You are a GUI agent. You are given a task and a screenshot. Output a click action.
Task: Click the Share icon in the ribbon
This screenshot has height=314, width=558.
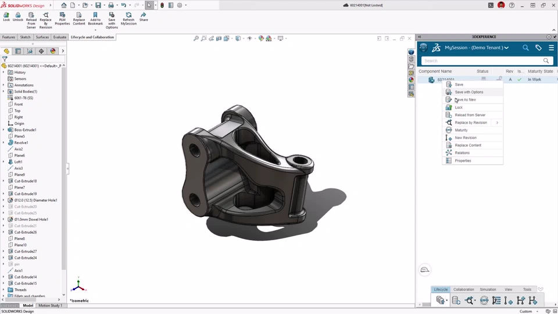[144, 16]
